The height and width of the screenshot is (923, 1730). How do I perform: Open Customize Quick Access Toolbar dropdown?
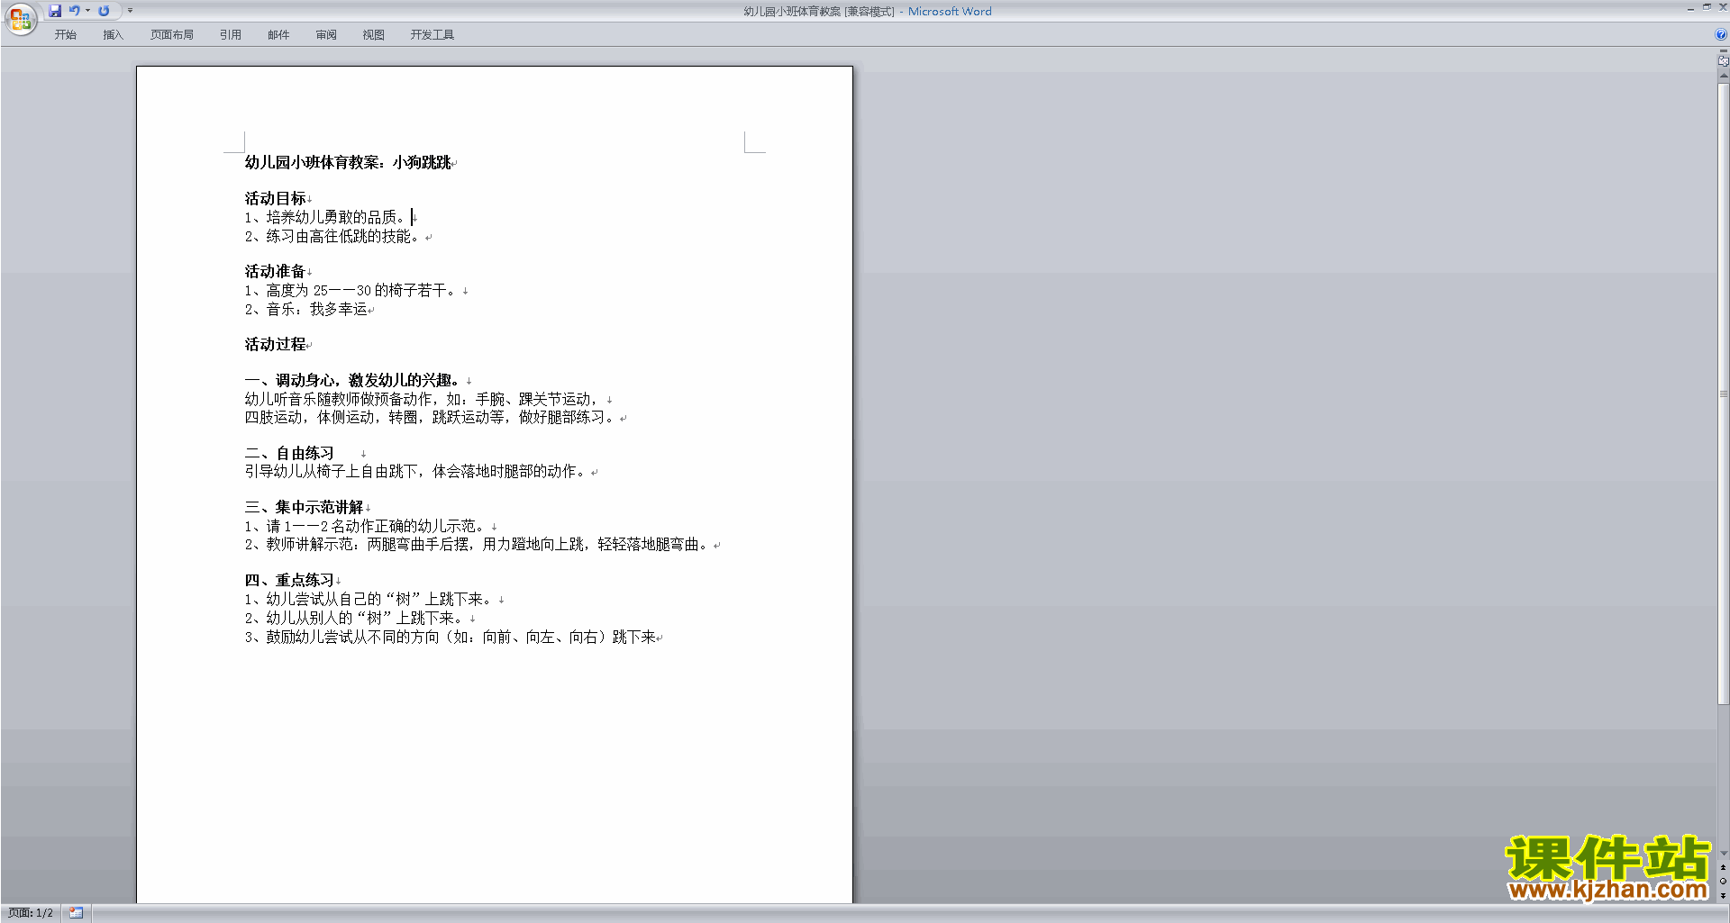130,11
